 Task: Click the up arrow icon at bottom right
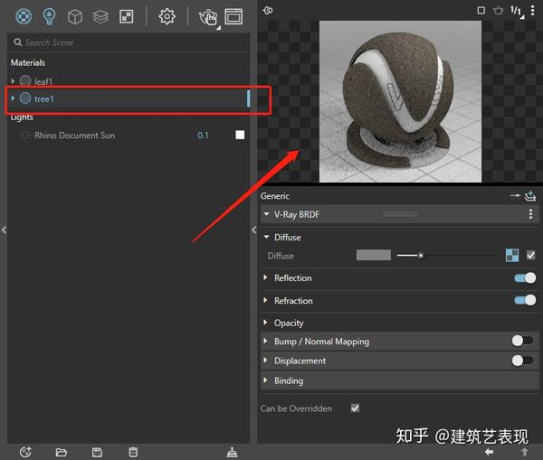[x=525, y=452]
